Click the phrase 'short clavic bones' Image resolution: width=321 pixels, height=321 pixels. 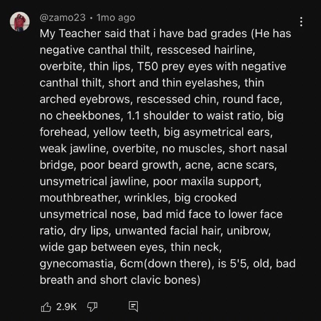(x=150, y=280)
